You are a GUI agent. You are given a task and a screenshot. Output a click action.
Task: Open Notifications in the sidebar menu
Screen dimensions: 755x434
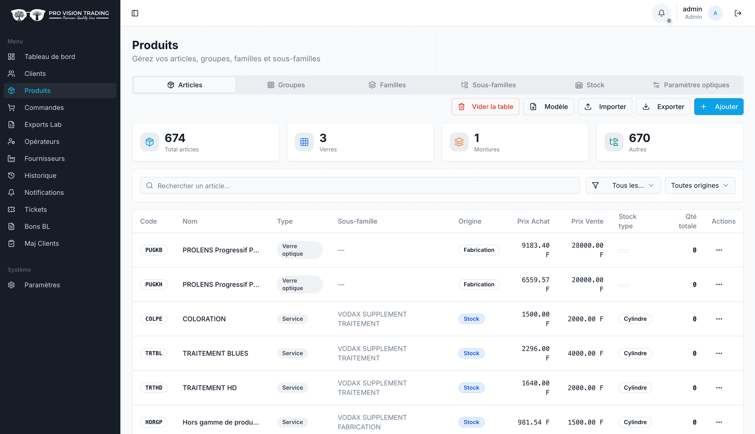pos(60,193)
